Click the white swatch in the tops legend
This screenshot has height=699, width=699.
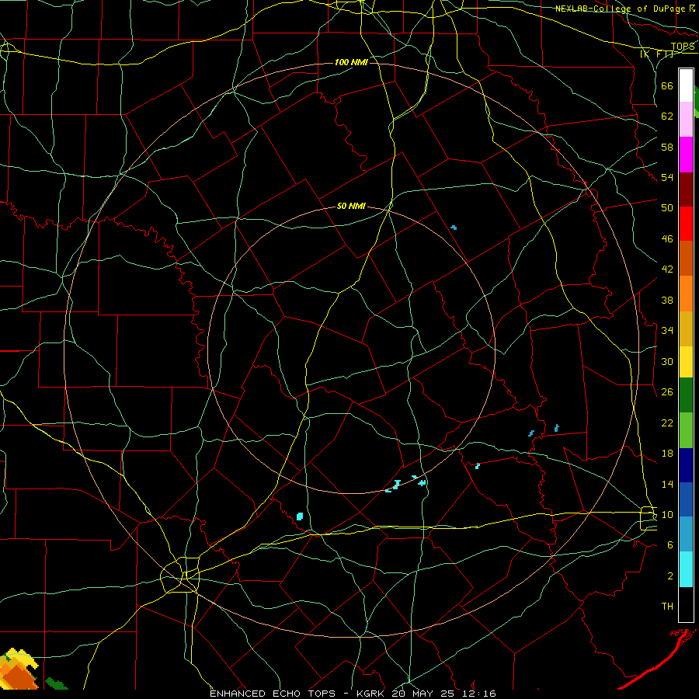point(686,85)
